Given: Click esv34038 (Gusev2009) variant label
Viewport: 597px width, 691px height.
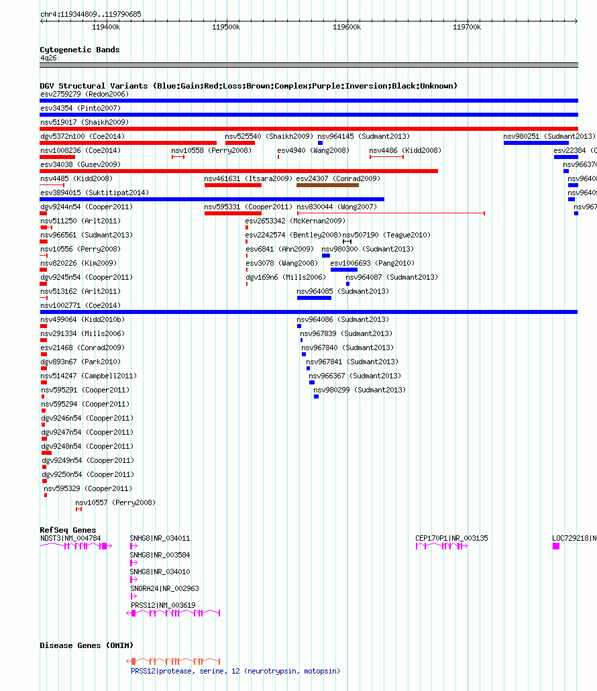Looking at the screenshot, I should (80, 164).
